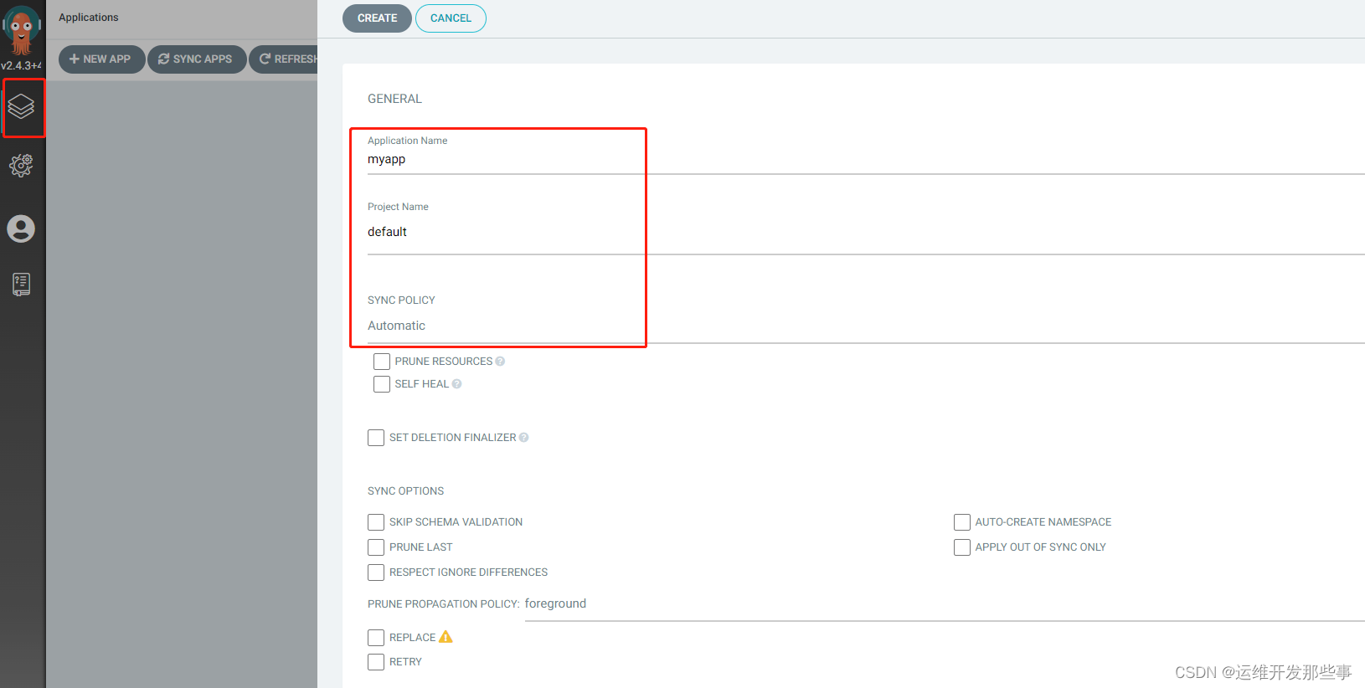Focus the Application Name field with myapp
1365x688 pixels.
coord(866,160)
